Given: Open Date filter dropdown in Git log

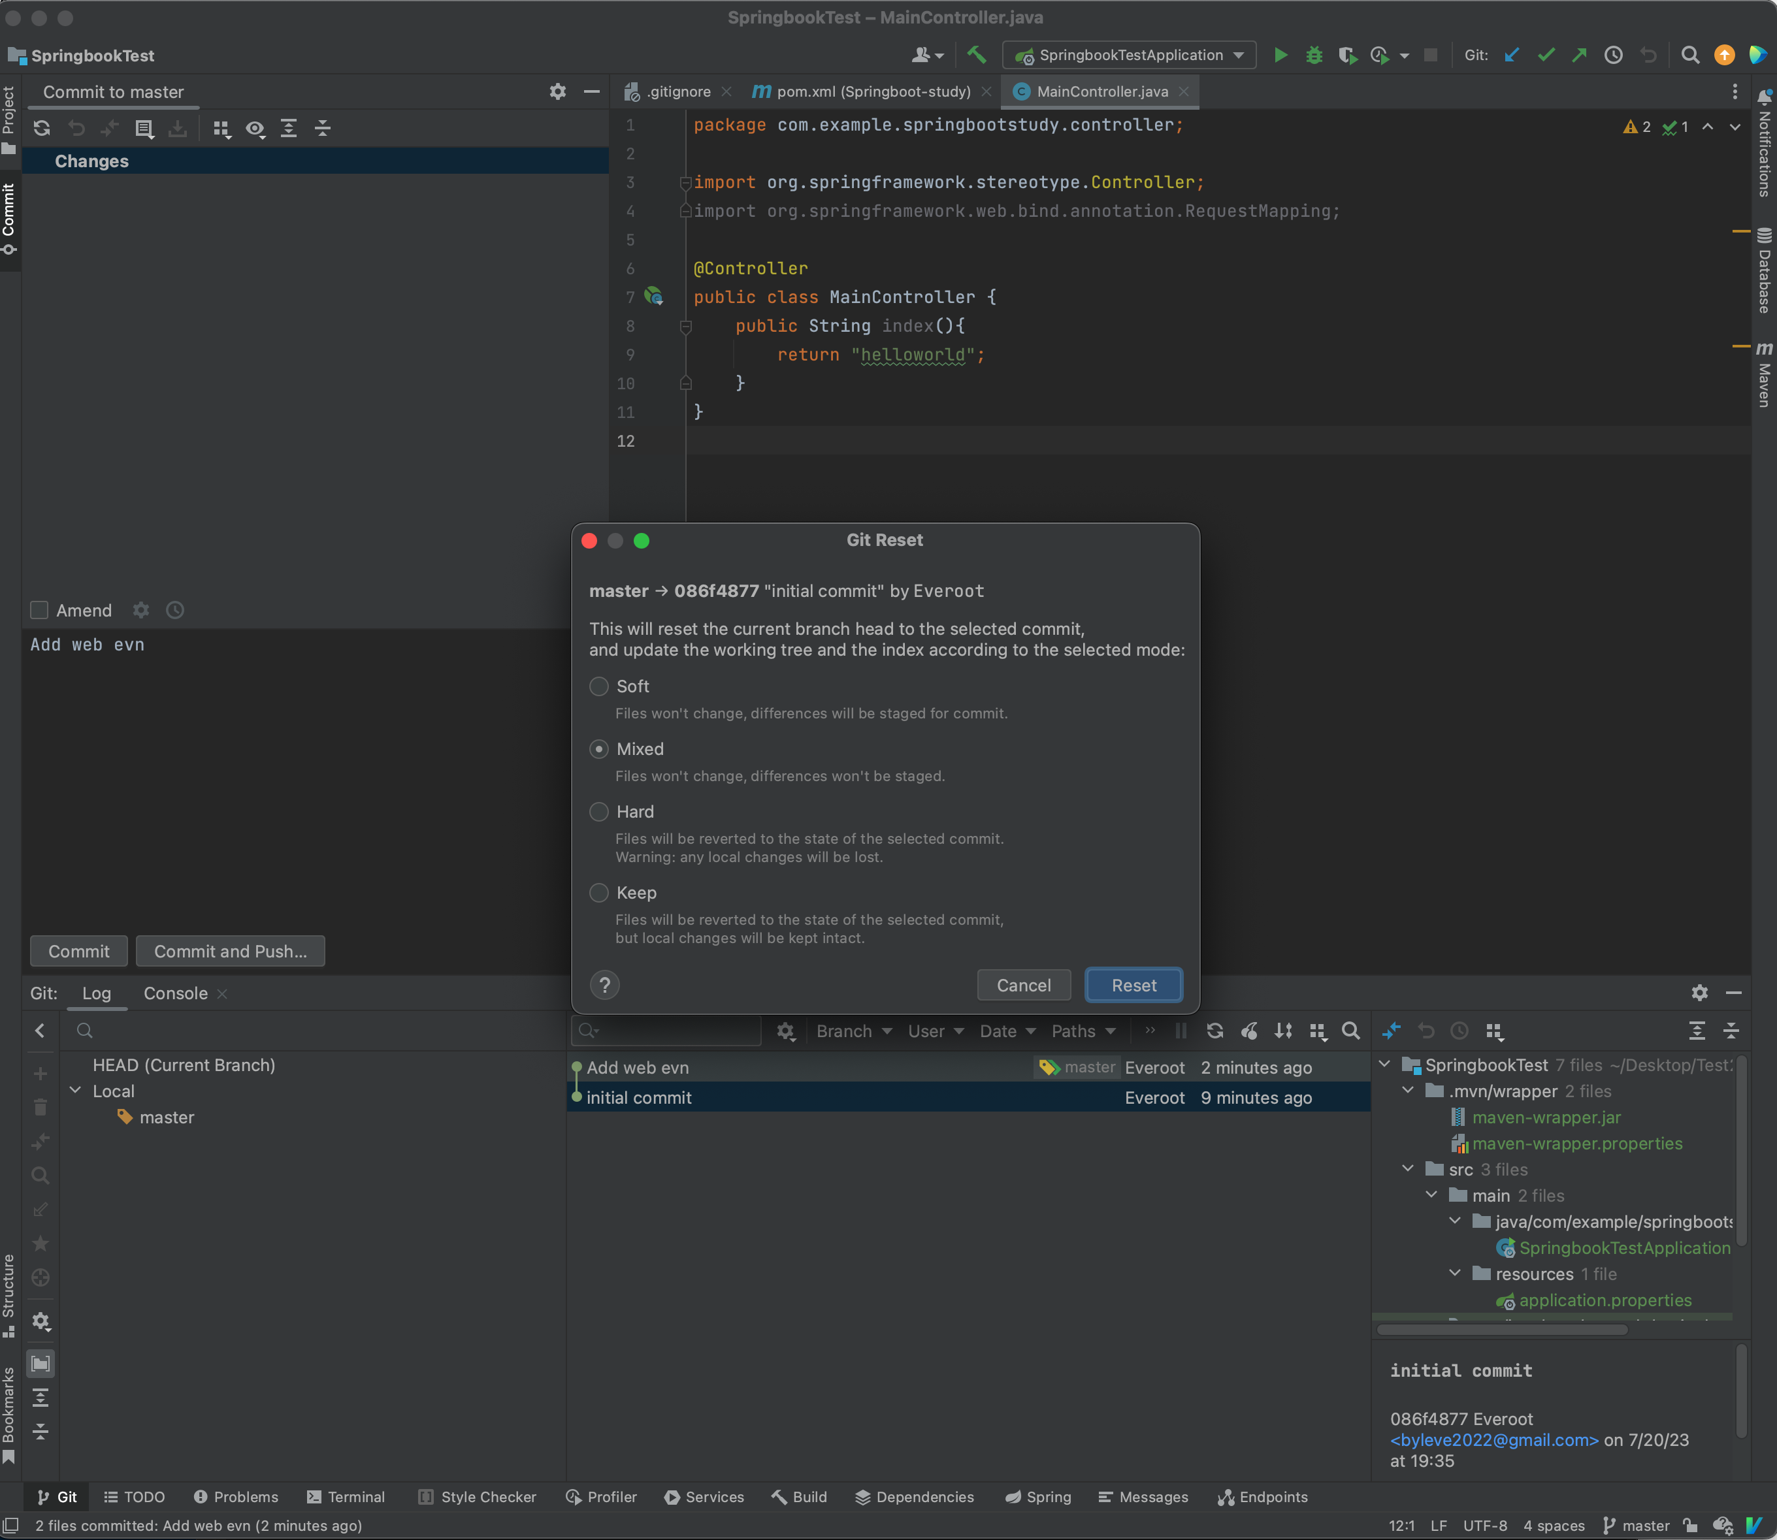Looking at the screenshot, I should coord(1007,1031).
